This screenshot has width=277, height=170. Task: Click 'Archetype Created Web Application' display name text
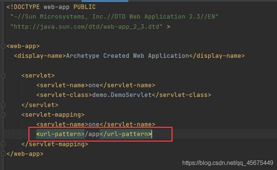(127, 56)
